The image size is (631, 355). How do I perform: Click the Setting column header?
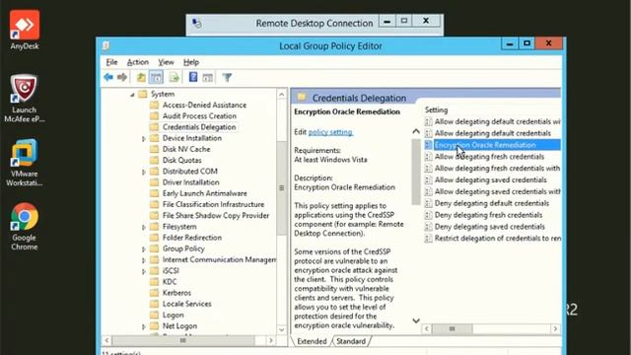[436, 109]
